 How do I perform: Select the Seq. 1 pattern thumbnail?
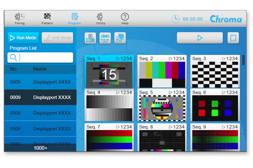[109, 71]
